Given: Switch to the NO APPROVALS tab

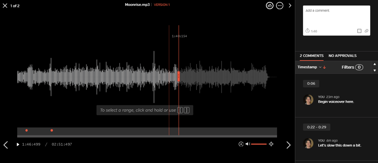Looking at the screenshot, I should 342,56.
